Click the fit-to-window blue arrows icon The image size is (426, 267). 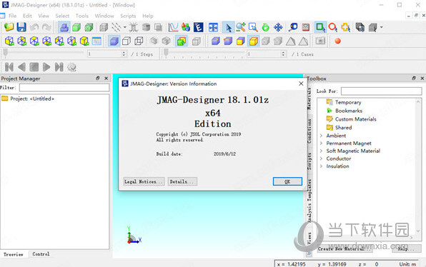[213, 27]
